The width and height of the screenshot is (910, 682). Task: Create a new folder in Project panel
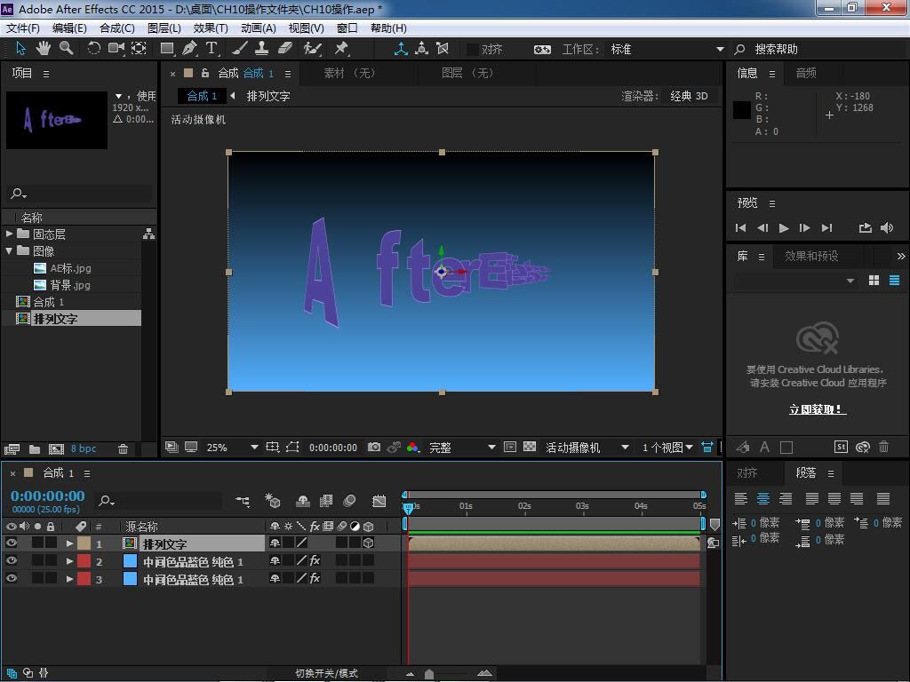35,448
